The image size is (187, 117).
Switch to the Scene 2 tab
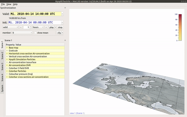click(2, 56)
